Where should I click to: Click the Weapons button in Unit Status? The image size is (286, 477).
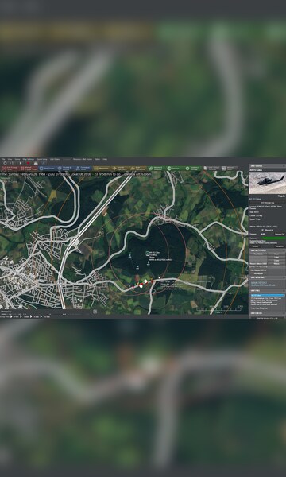pyautogui.click(x=280, y=246)
